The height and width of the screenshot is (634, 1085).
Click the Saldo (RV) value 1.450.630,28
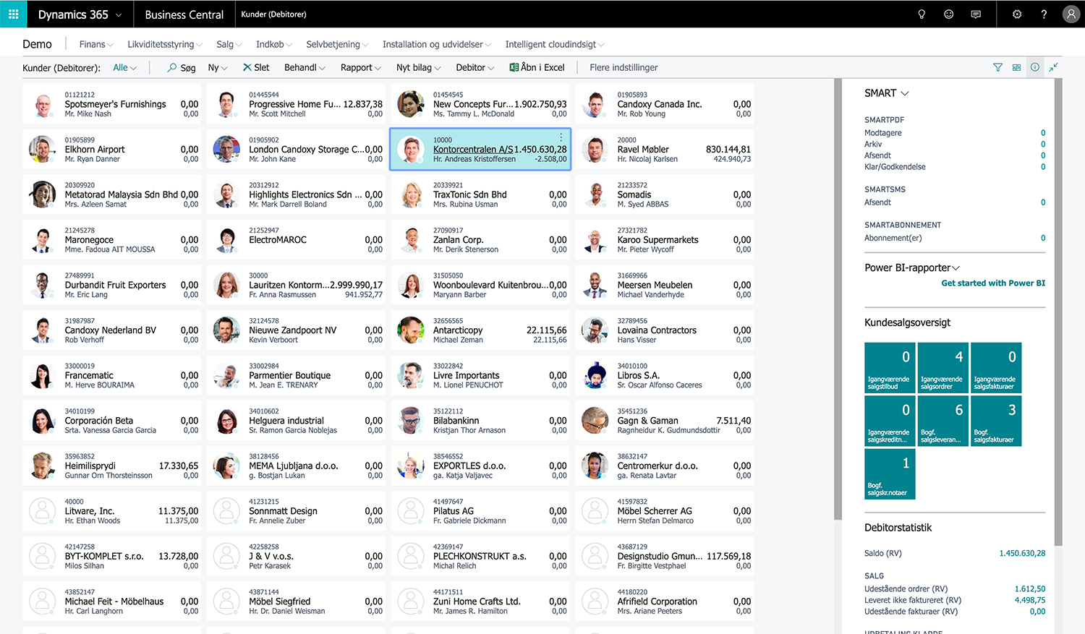(x=1022, y=553)
